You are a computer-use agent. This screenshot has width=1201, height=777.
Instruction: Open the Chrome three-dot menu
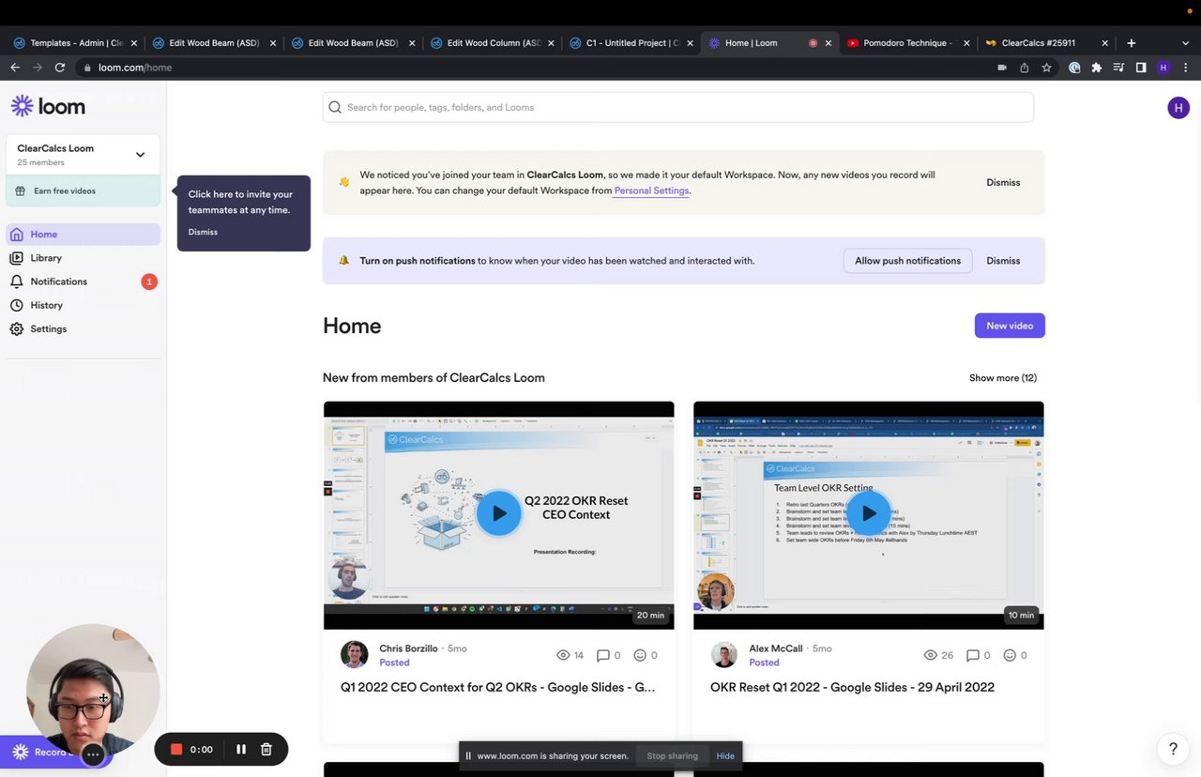1186,68
